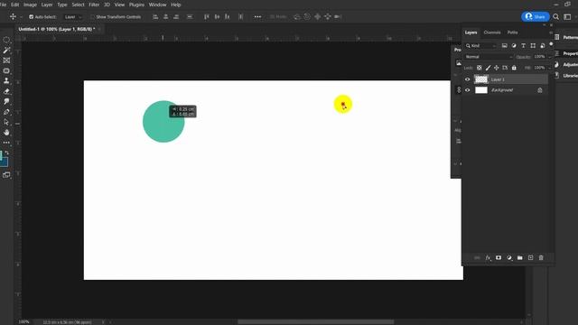
Task: Open the Edit menu
Action: coord(14,5)
